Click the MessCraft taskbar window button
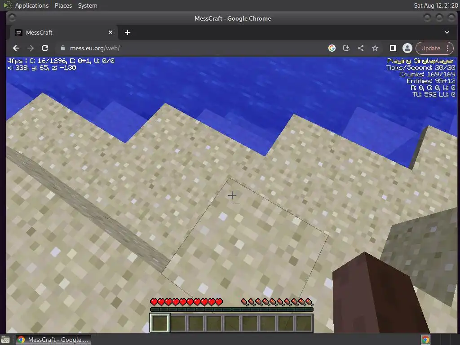This screenshot has width=460, height=345. [53, 340]
